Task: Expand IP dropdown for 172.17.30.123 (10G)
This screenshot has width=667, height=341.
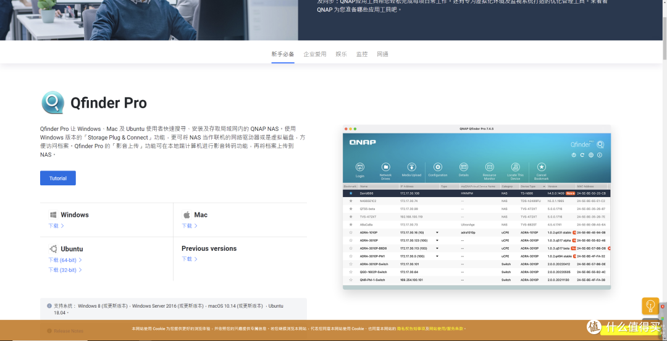Action: click(437, 240)
